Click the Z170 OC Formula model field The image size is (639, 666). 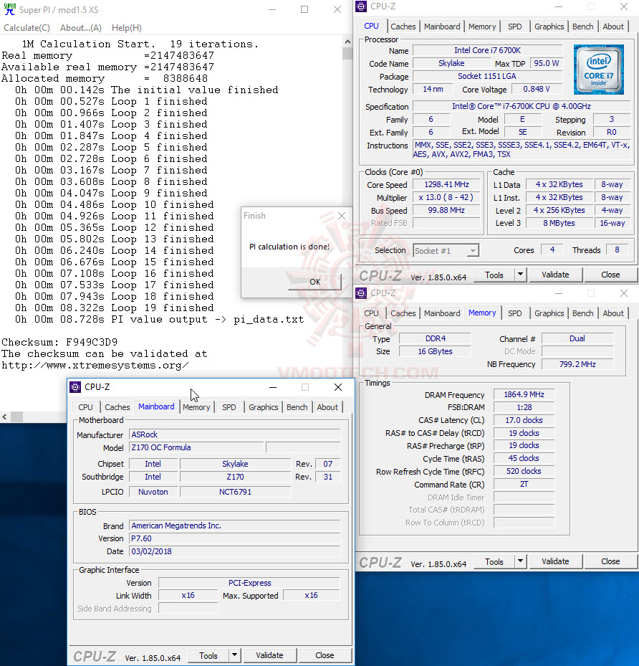click(x=196, y=447)
